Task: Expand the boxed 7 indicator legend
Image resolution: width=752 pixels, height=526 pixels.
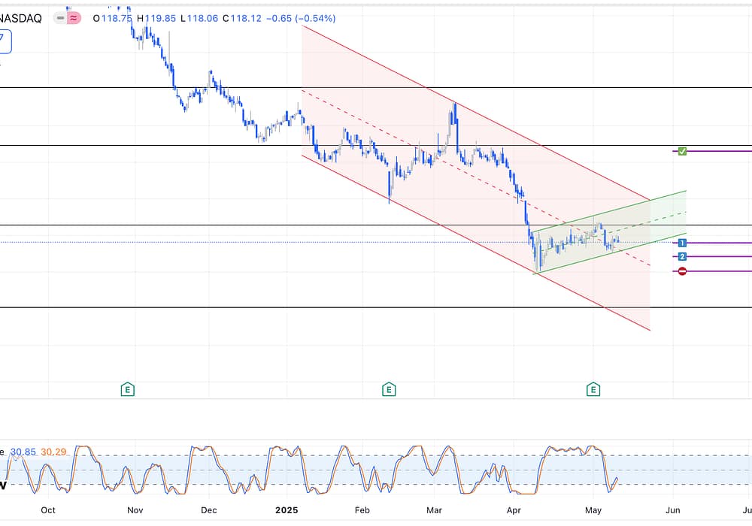Action: (x=5, y=41)
